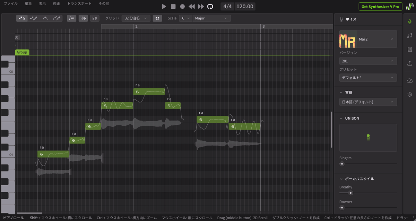Click the bar 3 timeline marker
The height and width of the screenshot is (221, 416).
263,26
